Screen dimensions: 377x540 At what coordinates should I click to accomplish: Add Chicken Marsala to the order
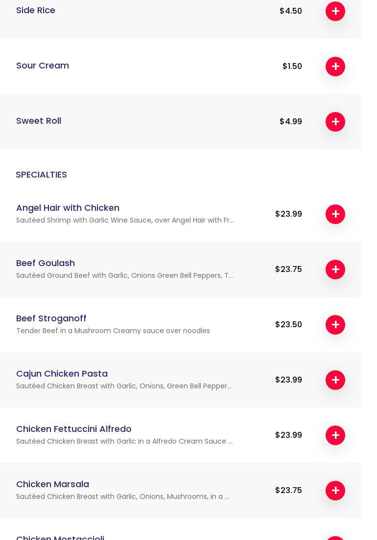click(335, 491)
